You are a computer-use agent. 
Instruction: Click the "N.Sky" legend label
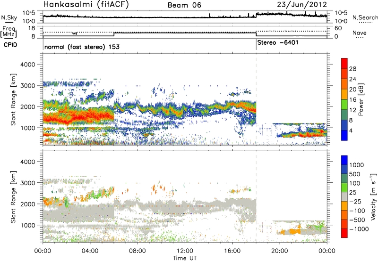click(9, 17)
